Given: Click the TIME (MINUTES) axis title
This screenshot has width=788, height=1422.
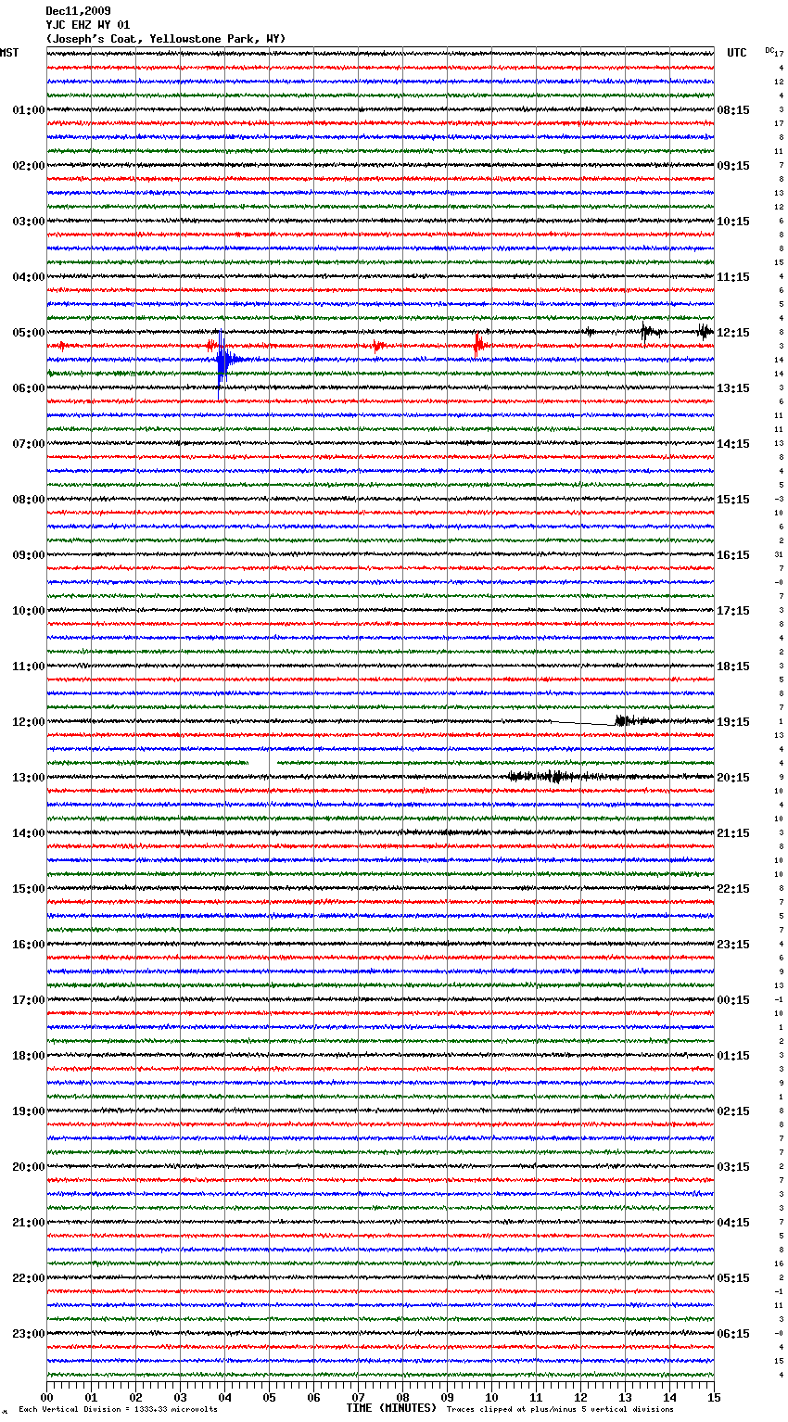Looking at the screenshot, I should 391,1408.
